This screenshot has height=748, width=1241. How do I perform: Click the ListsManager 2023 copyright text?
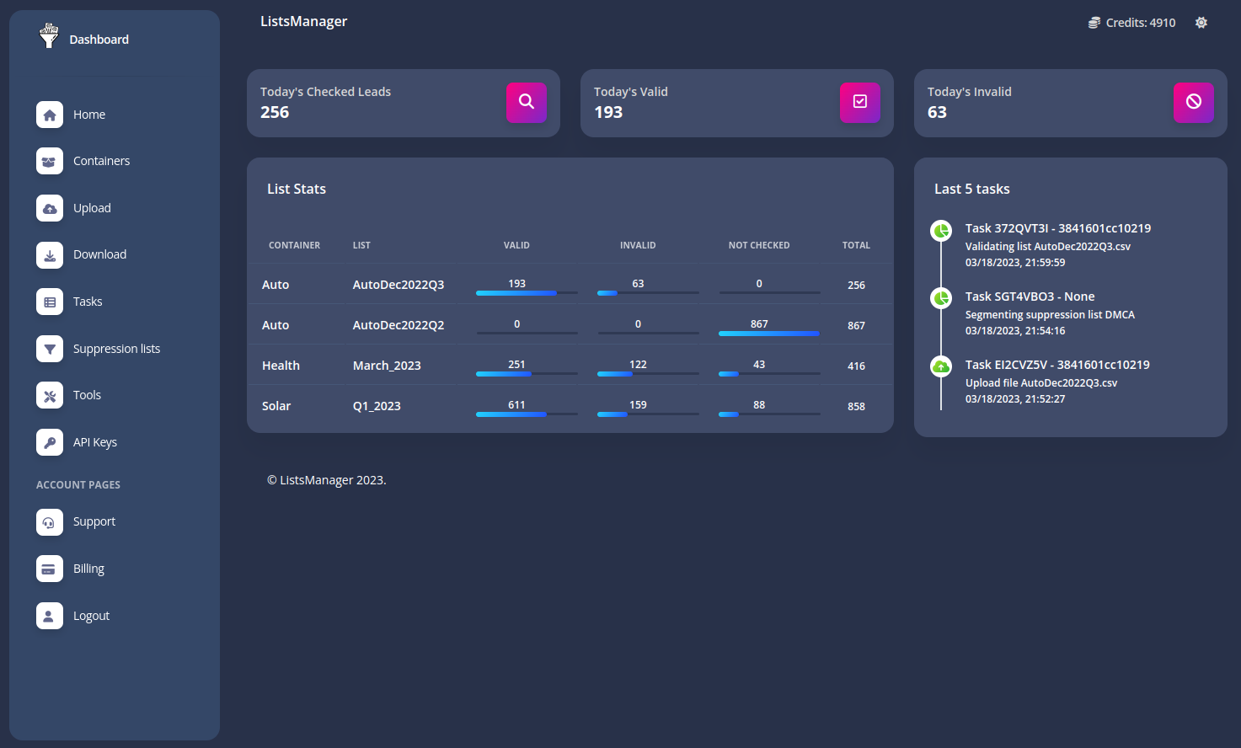tap(327, 480)
